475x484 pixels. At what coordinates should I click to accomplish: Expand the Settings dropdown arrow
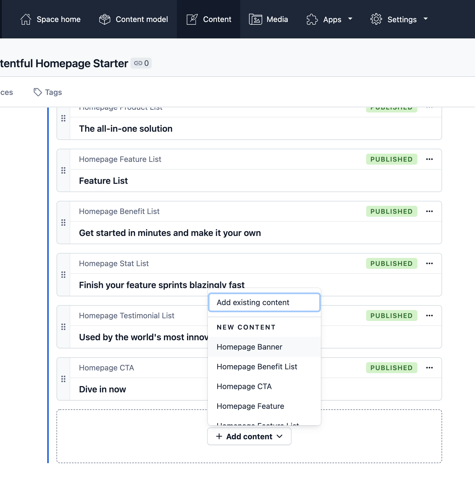[x=426, y=19]
